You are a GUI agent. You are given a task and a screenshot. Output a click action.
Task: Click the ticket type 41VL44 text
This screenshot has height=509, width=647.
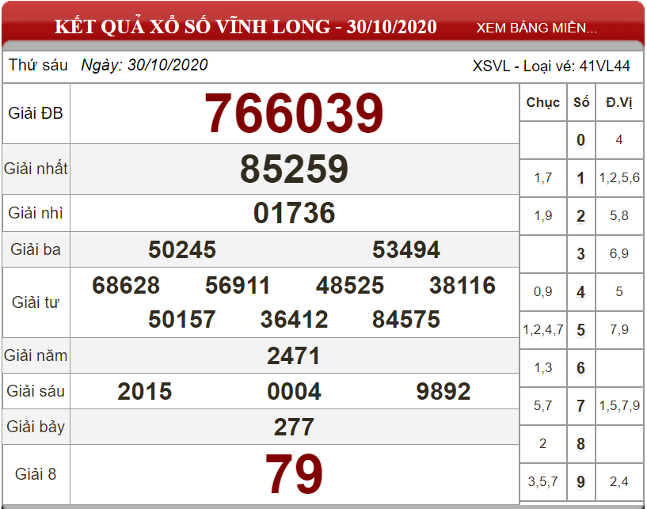(x=604, y=66)
